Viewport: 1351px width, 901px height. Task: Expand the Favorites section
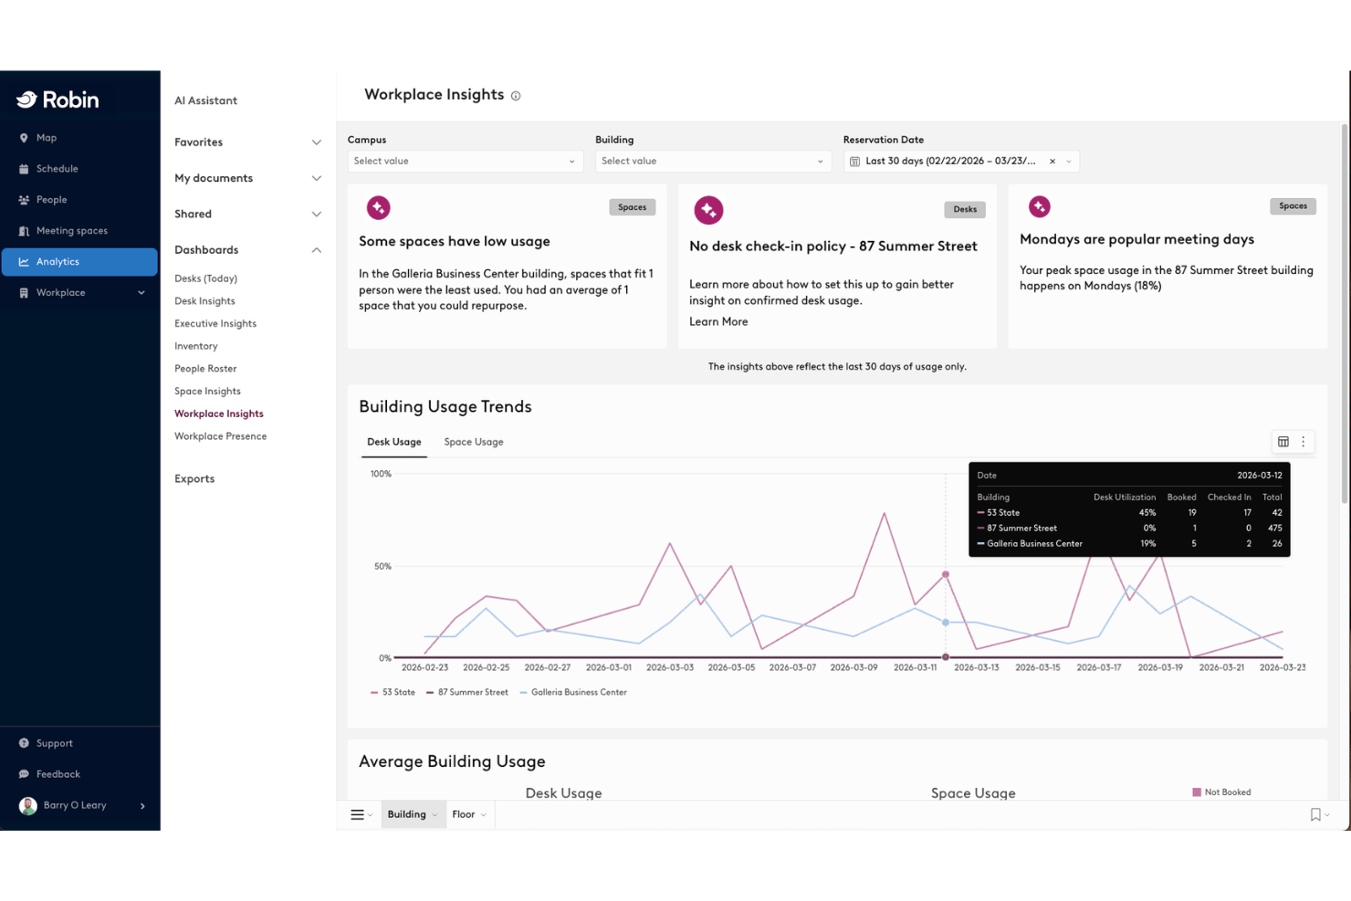317,142
